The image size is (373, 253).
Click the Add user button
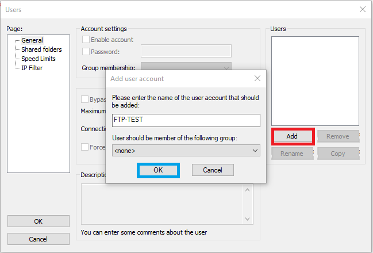tap(293, 136)
